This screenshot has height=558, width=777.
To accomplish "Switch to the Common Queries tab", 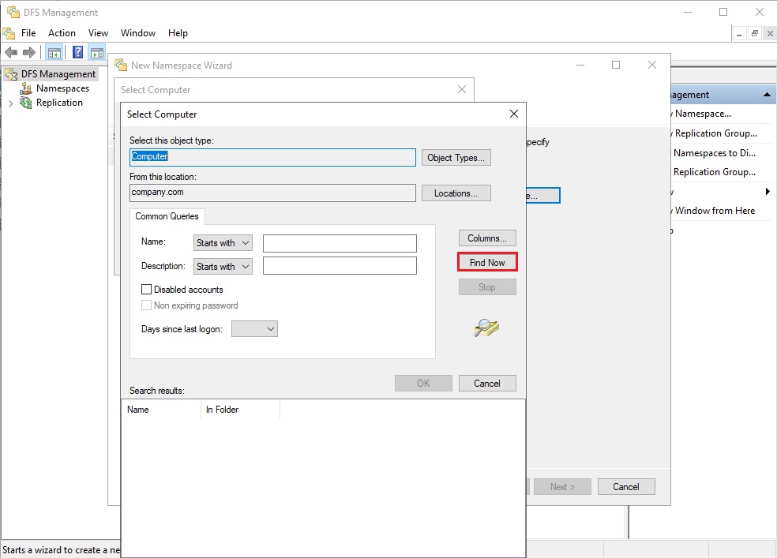I will pos(167,216).
